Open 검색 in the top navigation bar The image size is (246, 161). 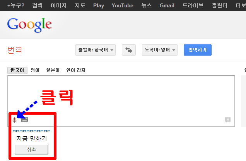[38, 5]
